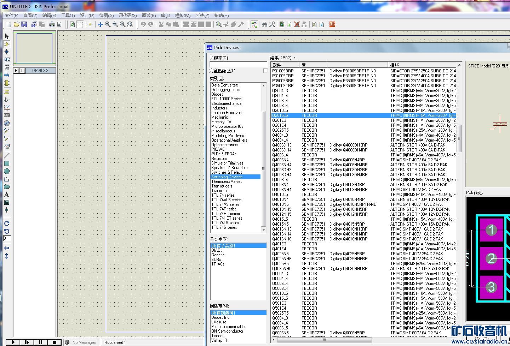The height and width of the screenshot is (346, 510).
Task: Select the 2D arc drawing tool
Action: (x=7, y=179)
